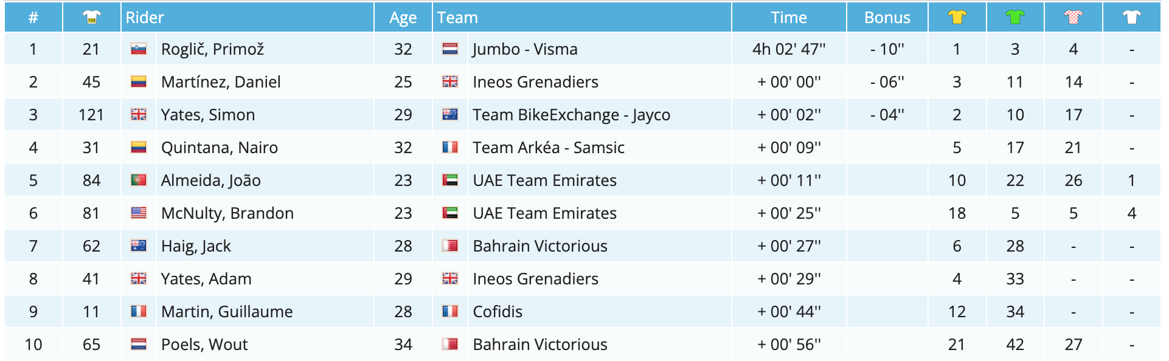Click the Bonus column header

[x=887, y=18]
